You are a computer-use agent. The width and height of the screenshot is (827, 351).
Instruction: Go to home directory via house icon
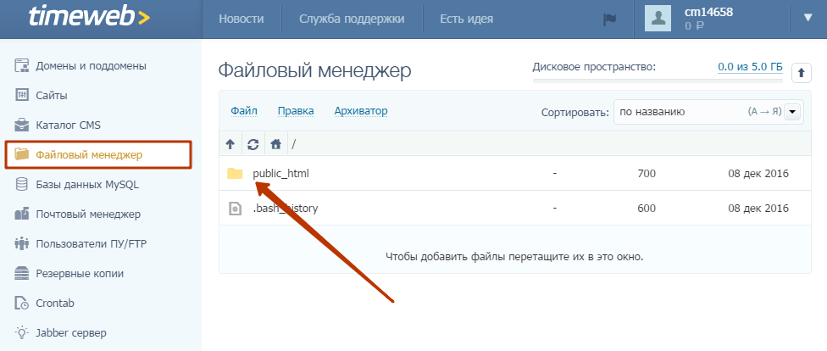click(x=275, y=144)
